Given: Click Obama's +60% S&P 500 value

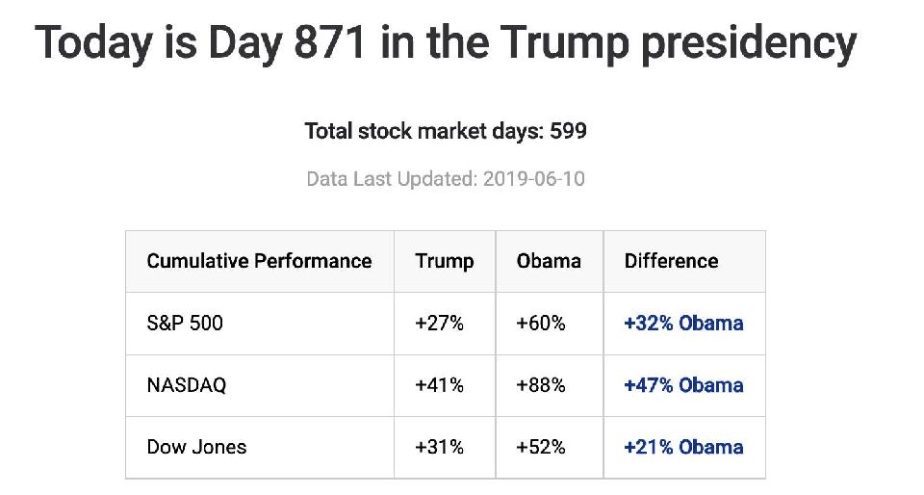Looking at the screenshot, I should [541, 324].
